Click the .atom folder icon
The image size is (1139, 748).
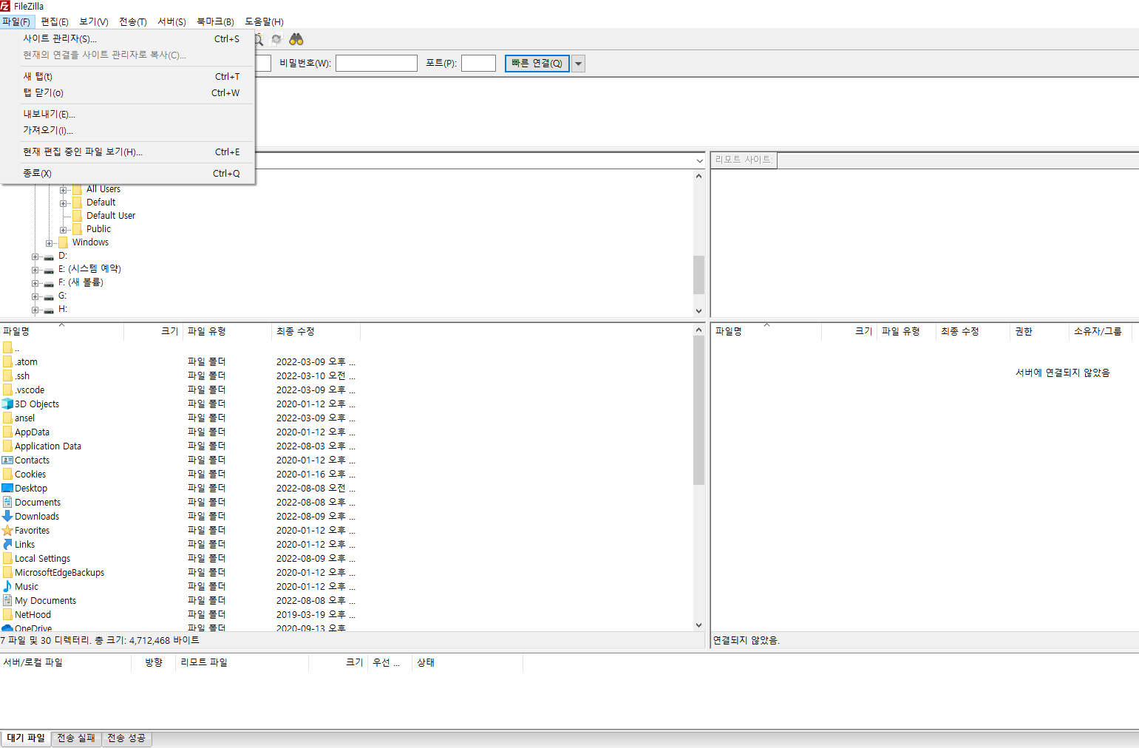pos(7,361)
